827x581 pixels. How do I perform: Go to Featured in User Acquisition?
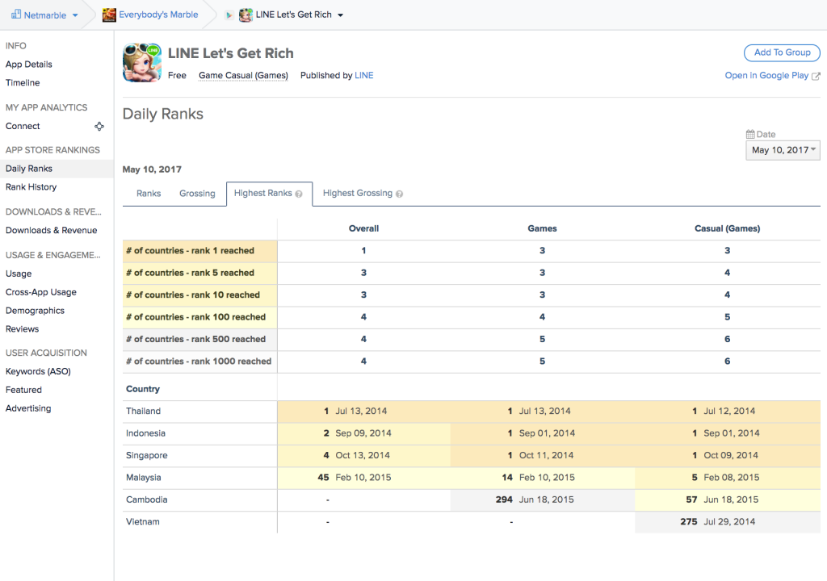pos(23,390)
